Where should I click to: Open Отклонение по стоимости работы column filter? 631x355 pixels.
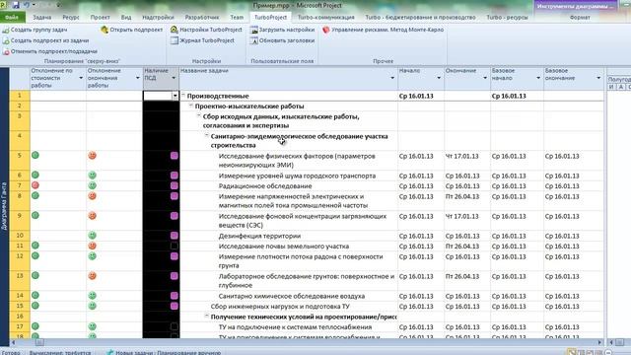tap(81, 78)
